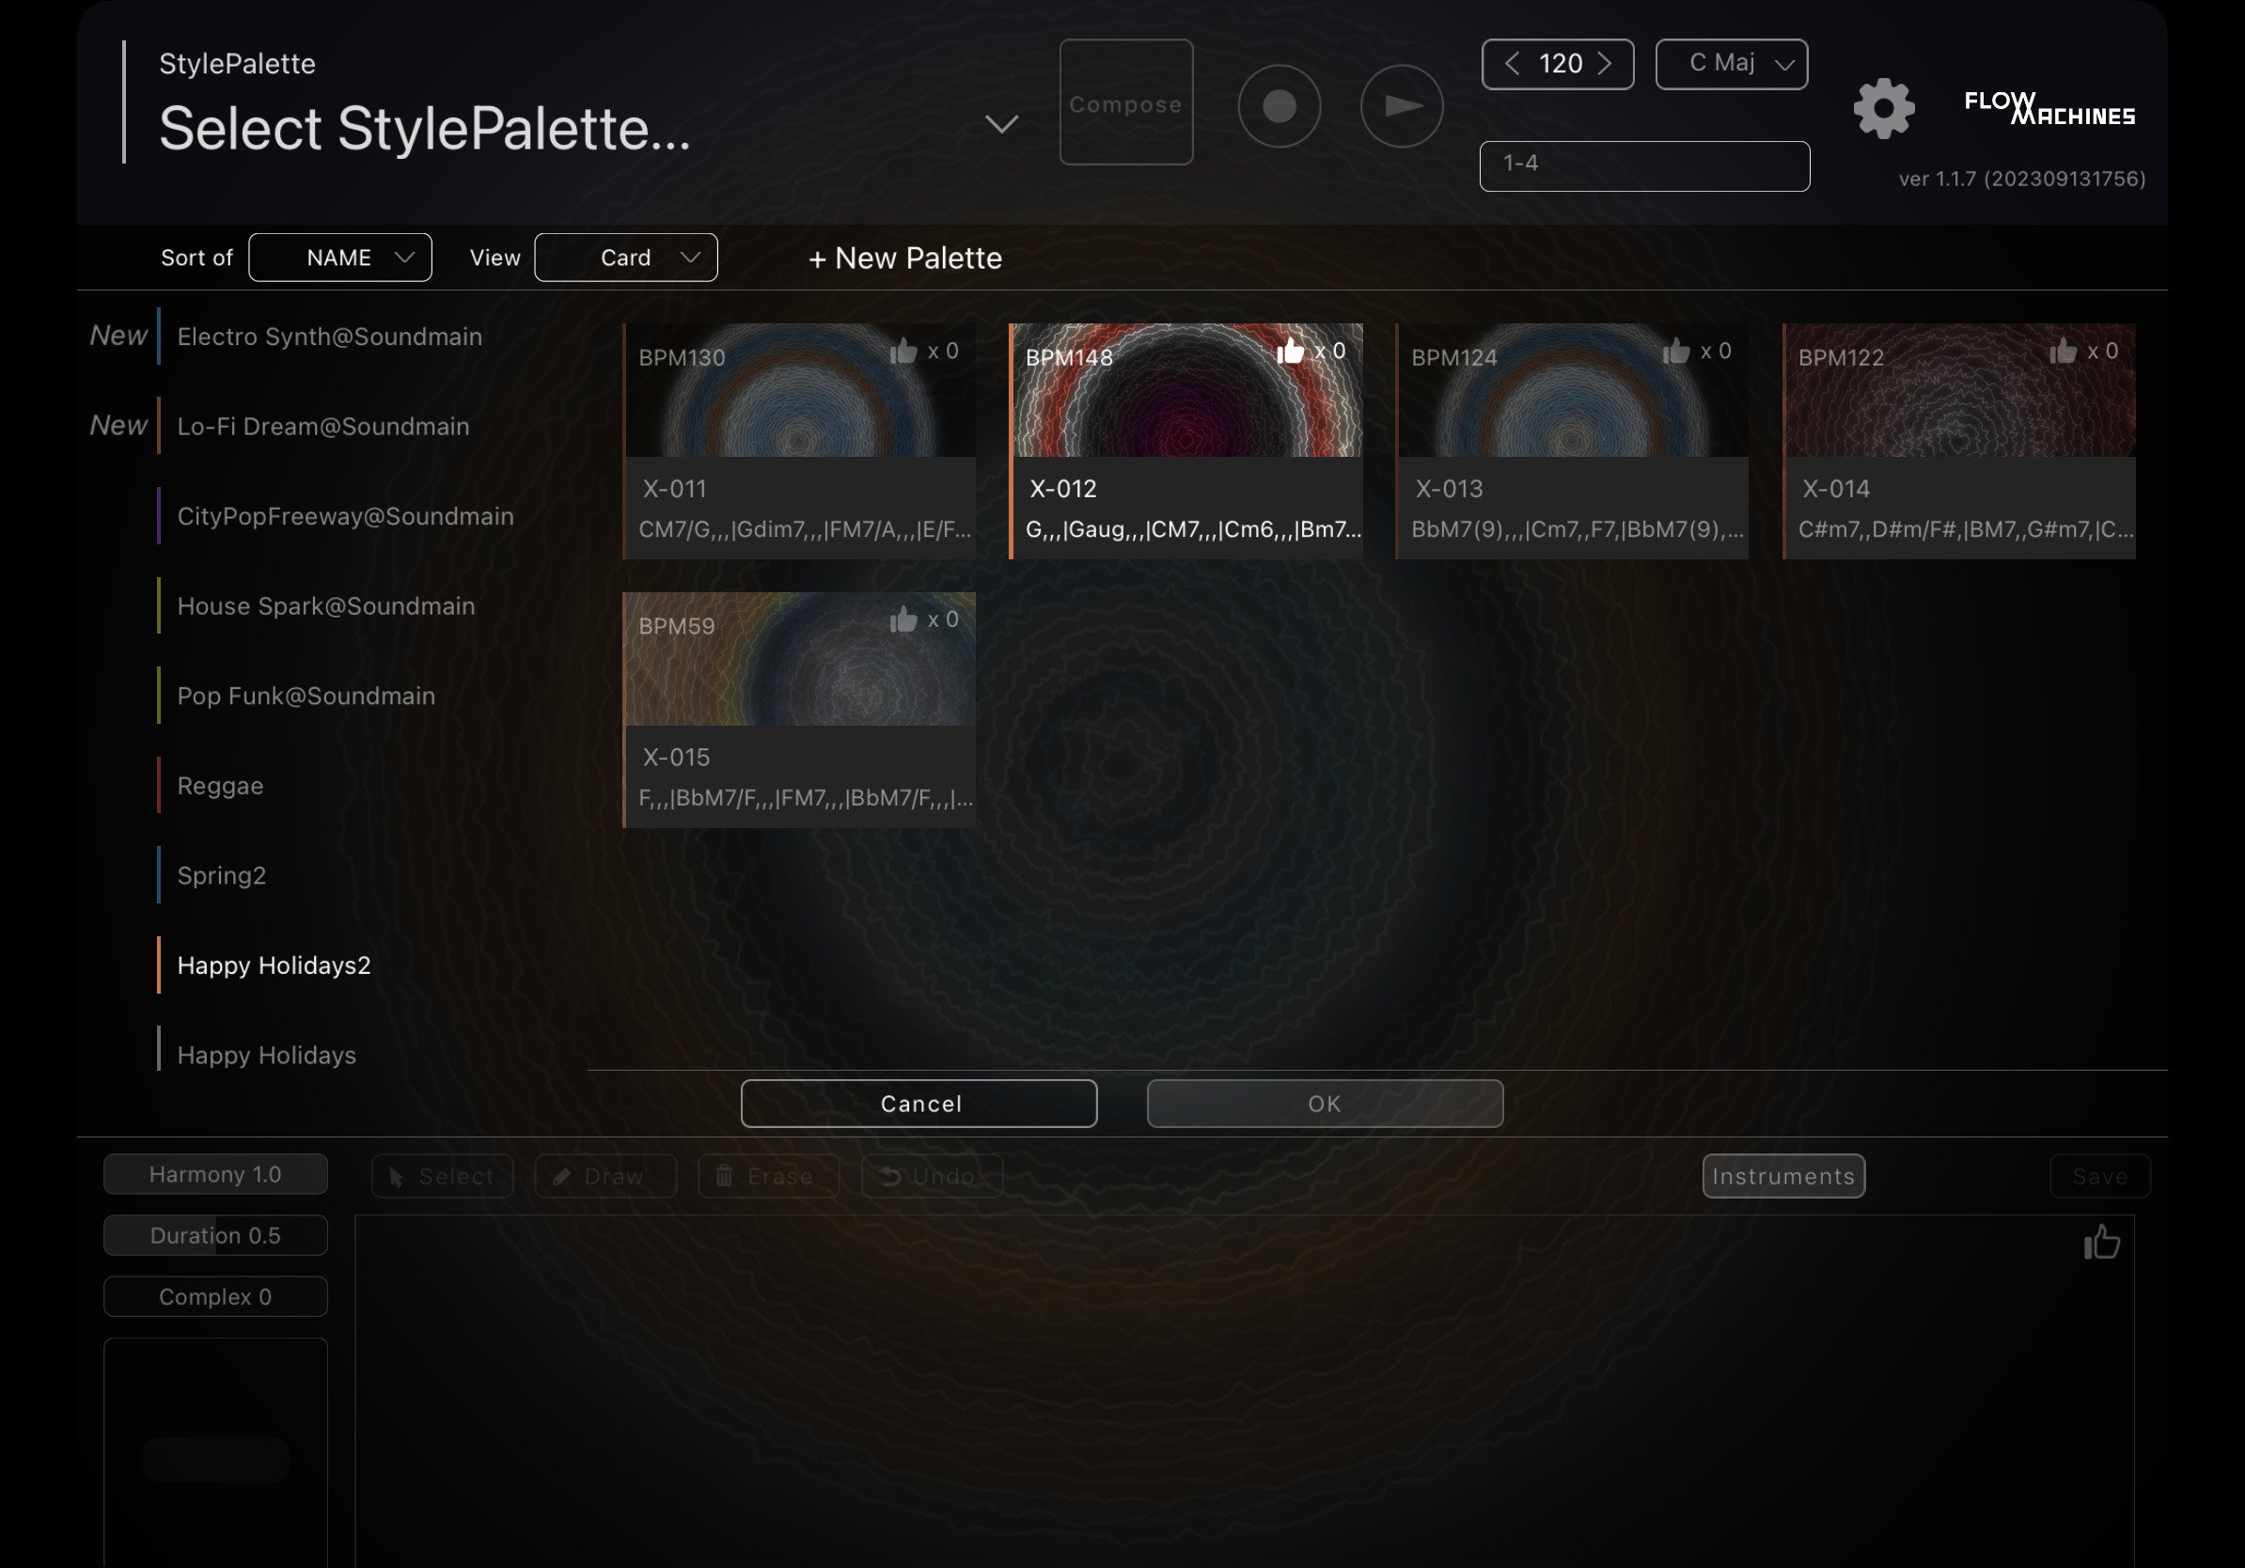Like the X-013 card thumbs-up

[x=1676, y=351]
